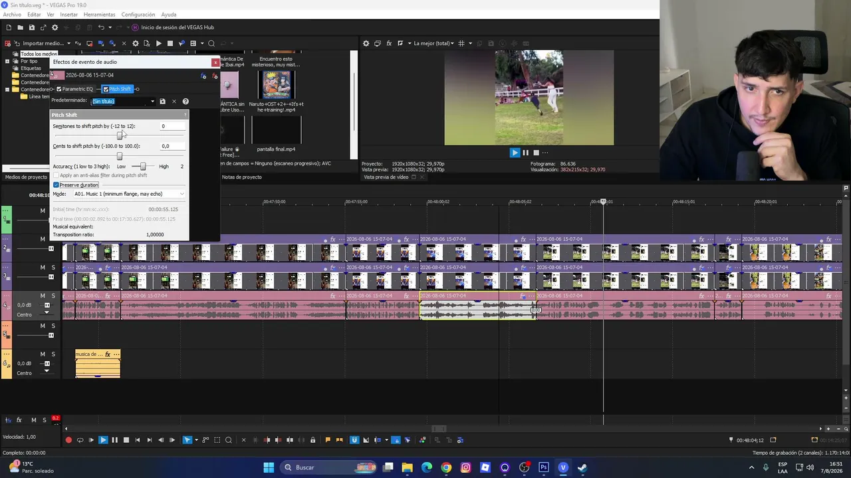The image size is (851, 478).
Task: Remove the selected plug-in from the chain
Action: click(214, 76)
